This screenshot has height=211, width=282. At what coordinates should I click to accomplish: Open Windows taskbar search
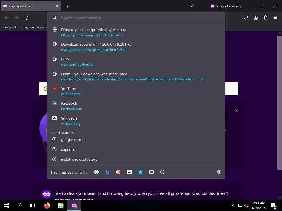tap(20, 206)
